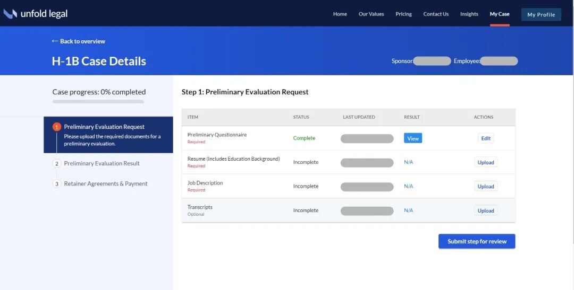Click the RESULT column header

(x=412, y=117)
